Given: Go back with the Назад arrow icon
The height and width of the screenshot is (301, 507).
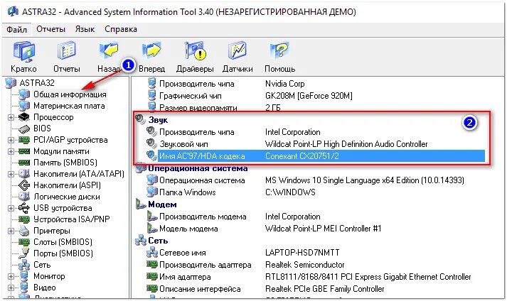Looking at the screenshot, I should coord(109,50).
